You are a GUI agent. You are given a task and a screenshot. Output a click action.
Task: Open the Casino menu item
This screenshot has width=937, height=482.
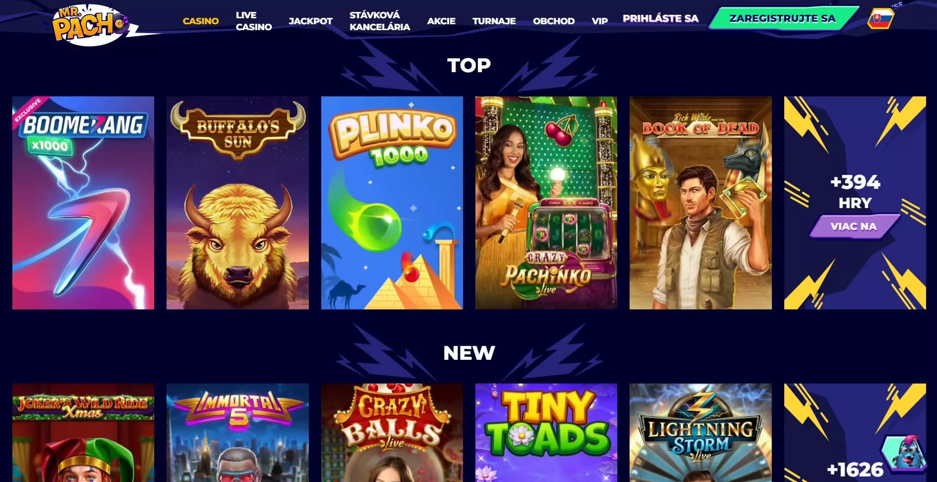pos(201,21)
